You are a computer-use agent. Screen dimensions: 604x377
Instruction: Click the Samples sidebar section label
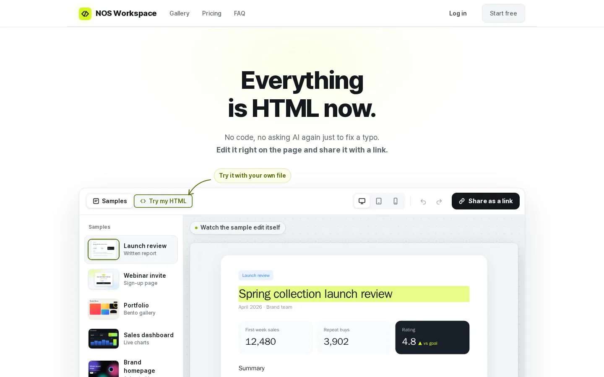click(x=99, y=227)
